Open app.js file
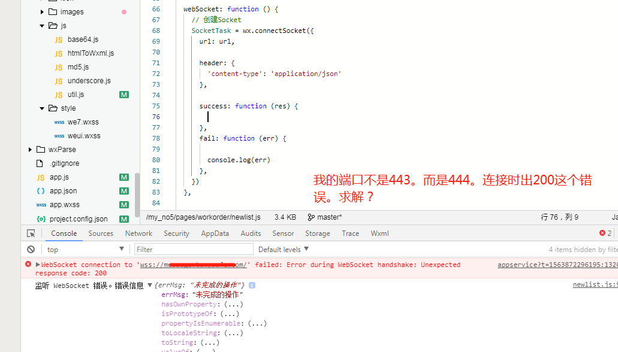Viewport: 618px width, 352px height. [59, 177]
